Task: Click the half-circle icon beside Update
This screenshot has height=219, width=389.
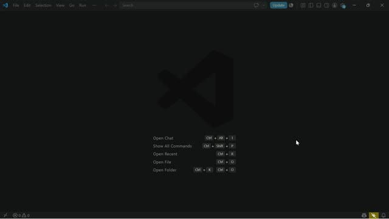Action: tap(291, 5)
